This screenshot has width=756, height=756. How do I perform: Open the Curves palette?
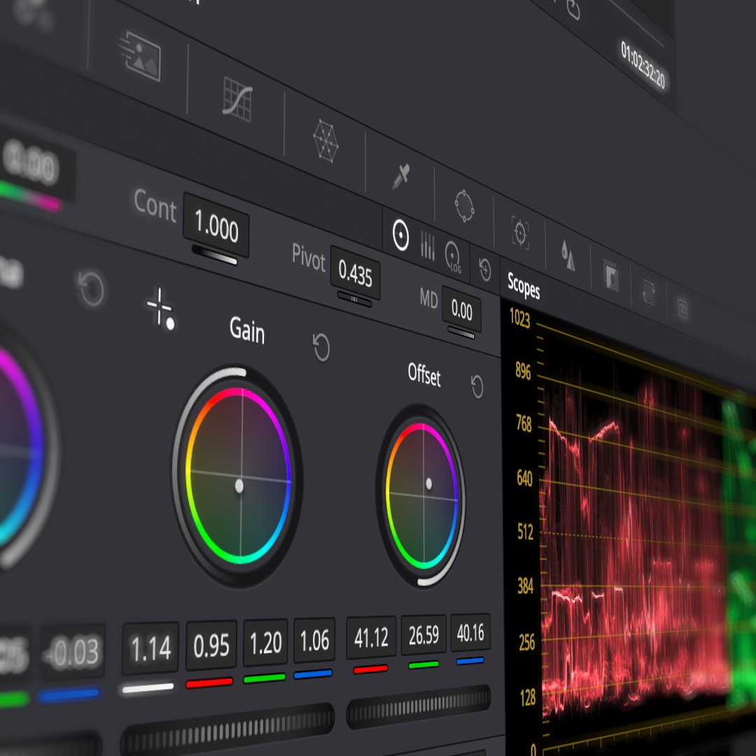click(x=237, y=99)
